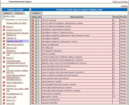The height and width of the screenshot is (105, 129).
Task: Click green arrow icon for Каша гречневая рассыпчатая
Action: tap(38, 69)
